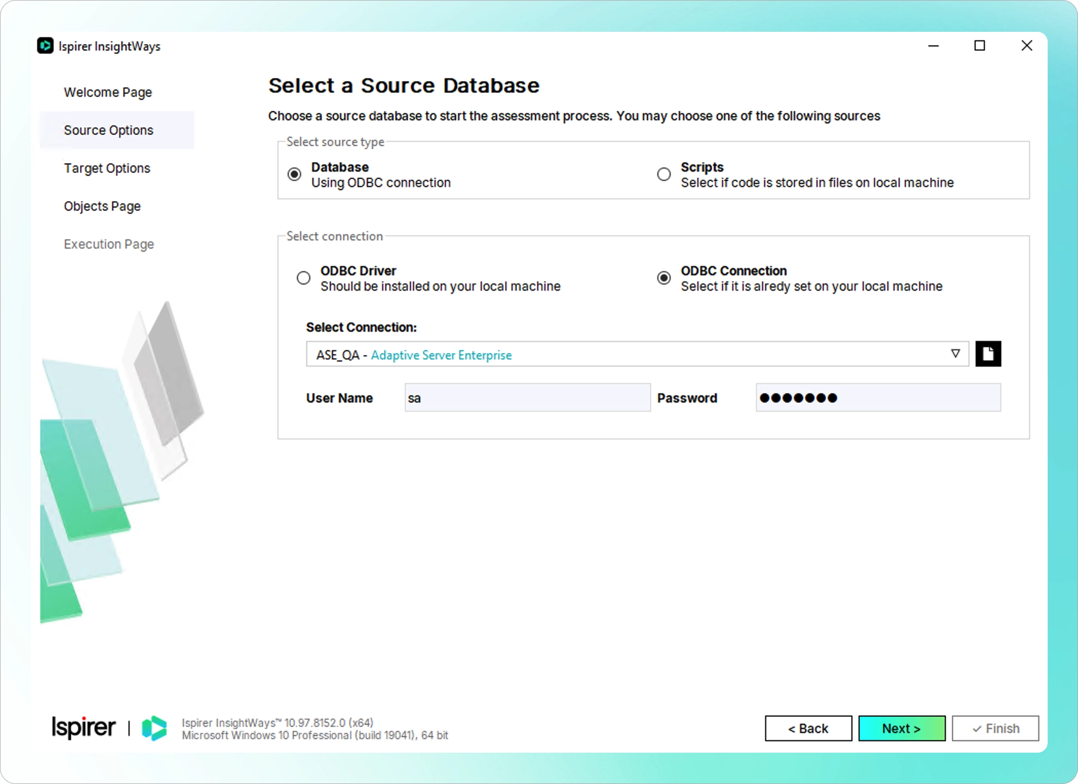1078x784 pixels.
Task: Click the 'Select a Source Database' heading
Action: (x=404, y=86)
